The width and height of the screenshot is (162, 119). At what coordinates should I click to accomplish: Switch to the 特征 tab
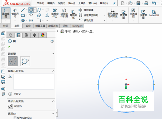(x=6, y=26)
